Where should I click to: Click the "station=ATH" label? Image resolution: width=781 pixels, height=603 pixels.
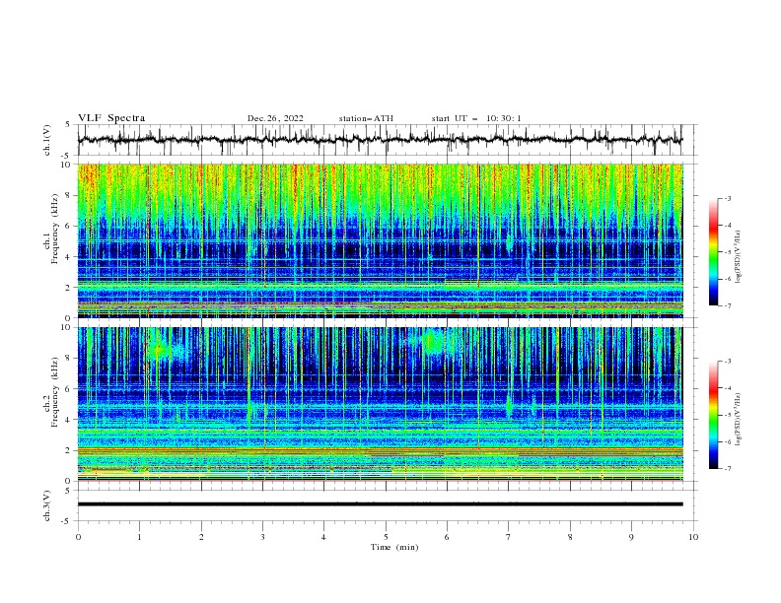(366, 118)
